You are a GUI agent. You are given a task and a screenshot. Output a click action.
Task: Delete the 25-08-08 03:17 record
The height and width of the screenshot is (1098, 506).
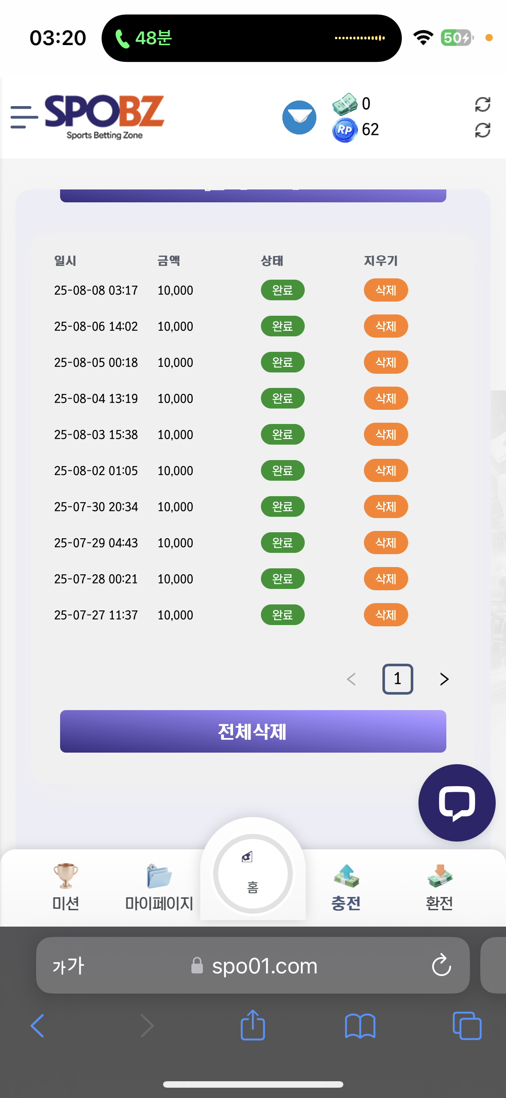[x=386, y=290]
